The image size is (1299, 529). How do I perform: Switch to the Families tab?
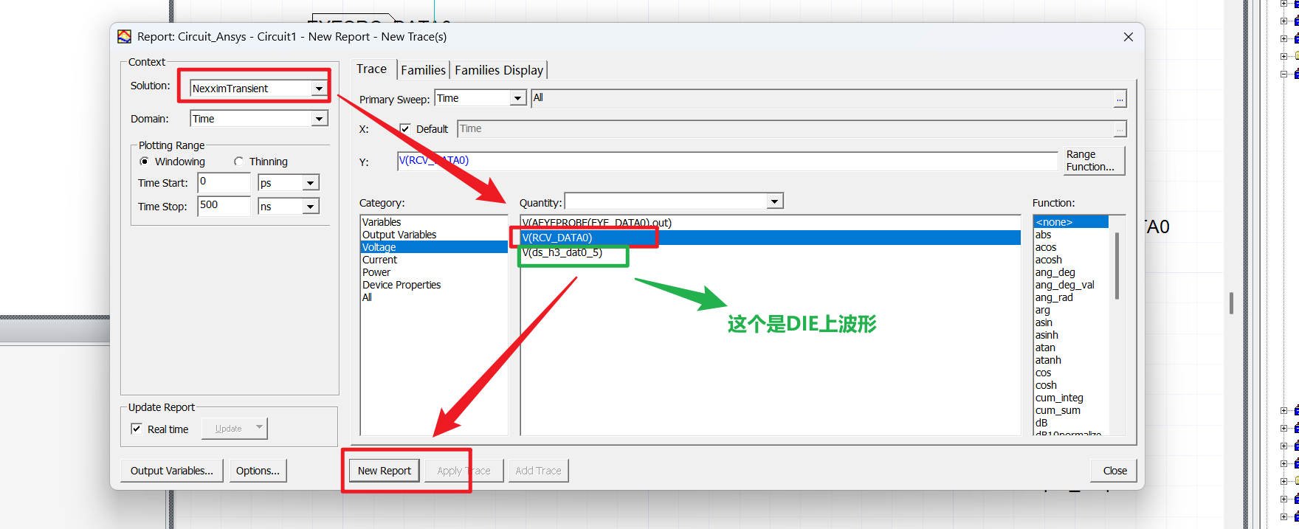pyautogui.click(x=423, y=70)
